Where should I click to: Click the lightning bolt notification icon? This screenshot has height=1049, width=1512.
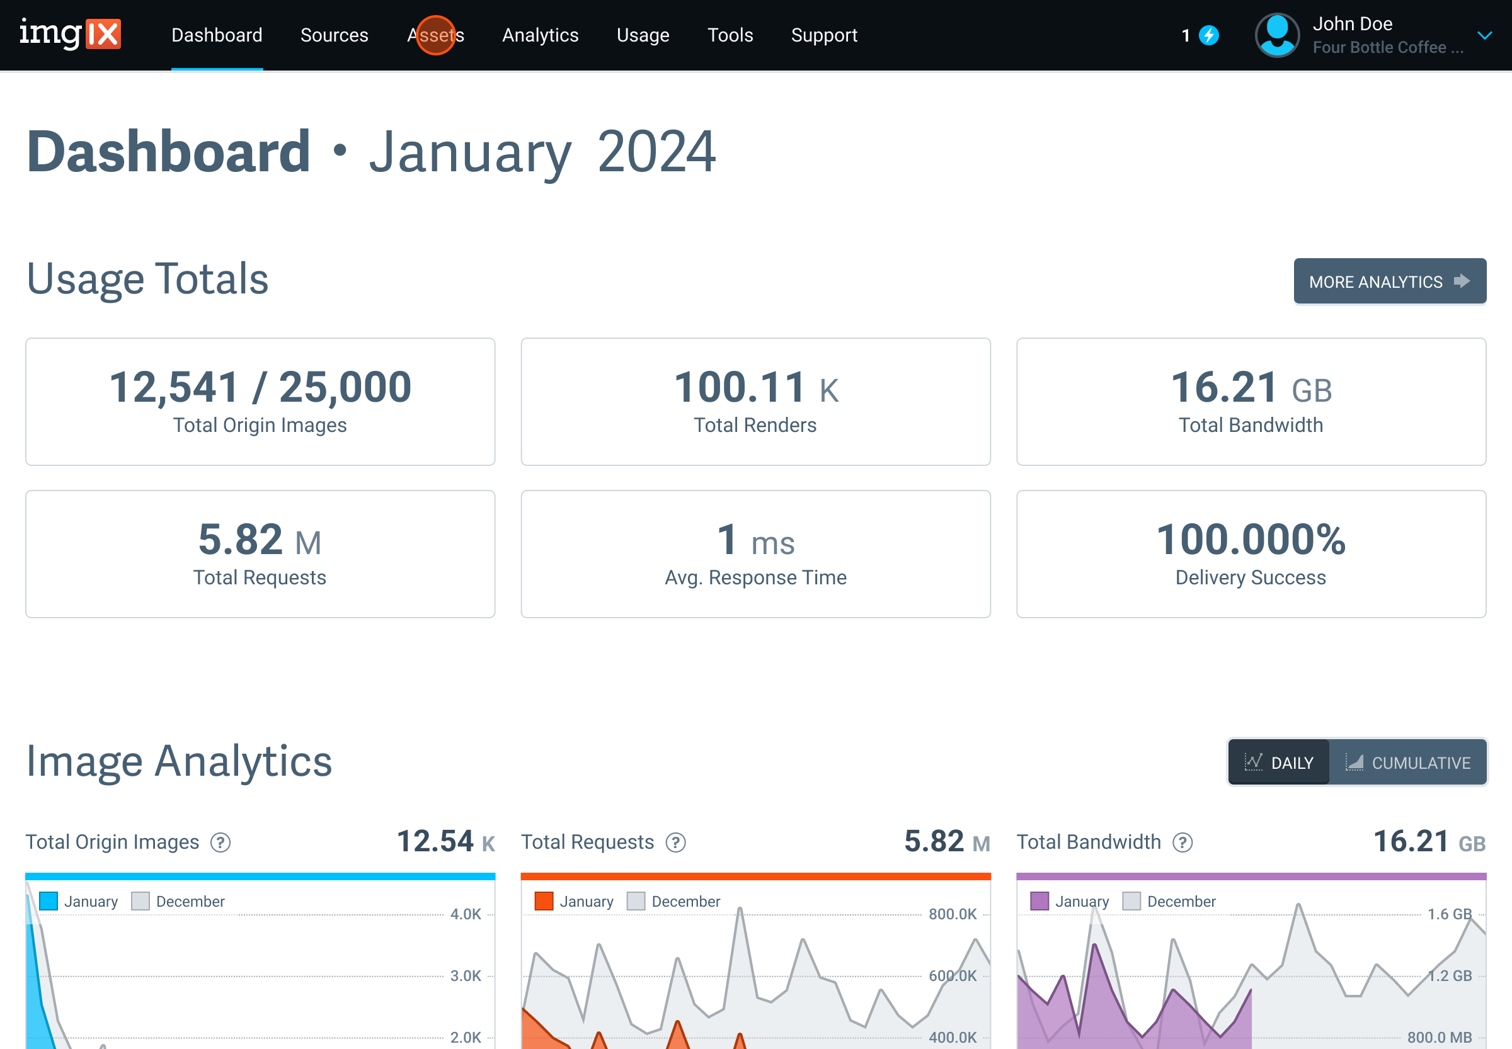[1209, 35]
